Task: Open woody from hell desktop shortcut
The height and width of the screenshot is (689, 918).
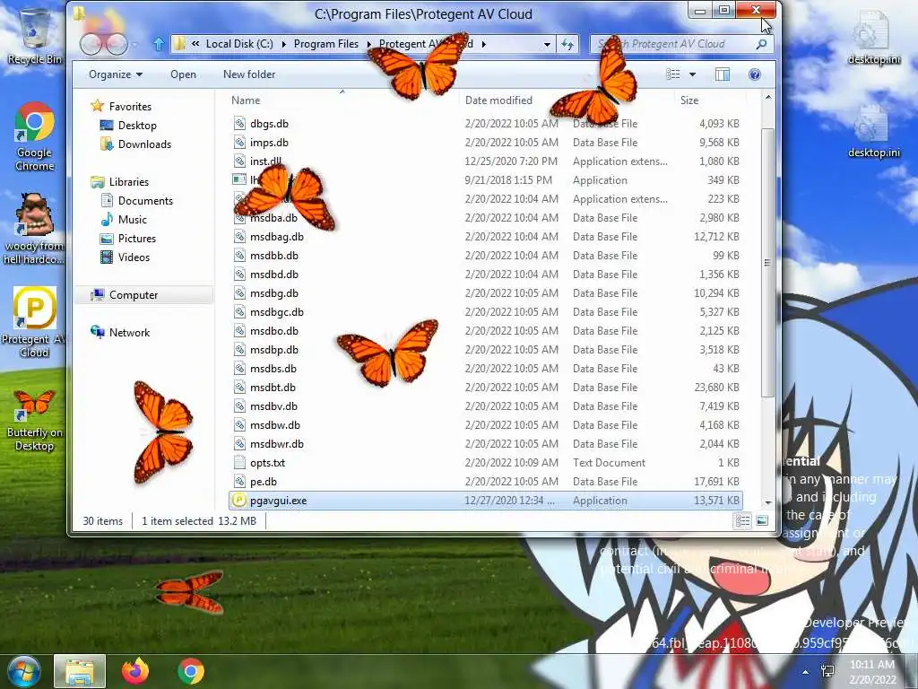Action: (34, 229)
